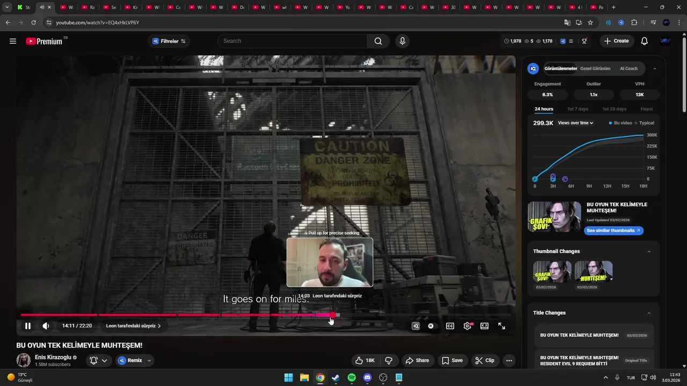Screen dimensions: 687x386
Task: Open more actions three-dot menu under video
Action: tap(509, 360)
